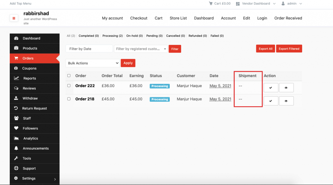Image resolution: width=333 pixels, height=185 pixels.
Task: Expand the admin account chevron
Action: click(300, 4)
